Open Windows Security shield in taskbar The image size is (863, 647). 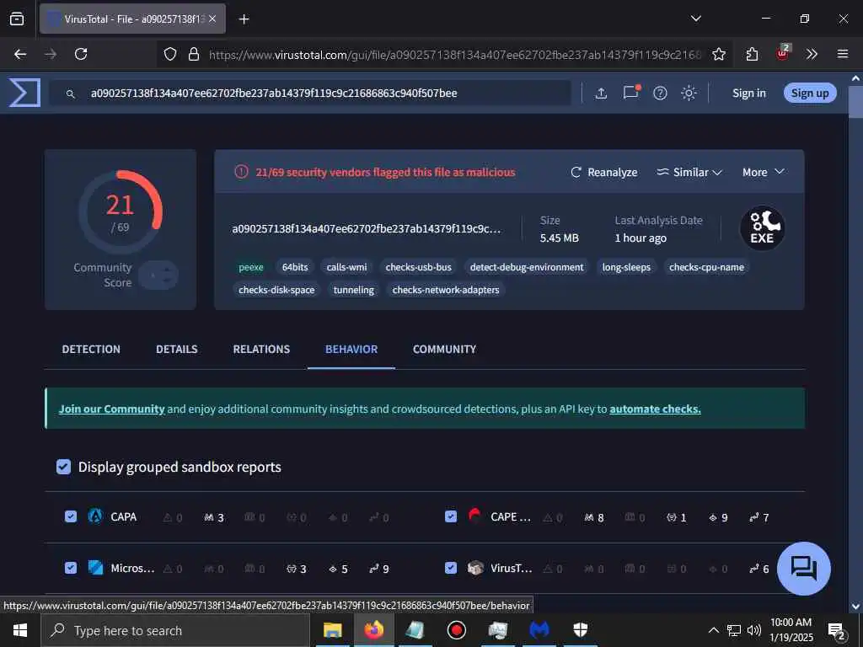coord(580,630)
